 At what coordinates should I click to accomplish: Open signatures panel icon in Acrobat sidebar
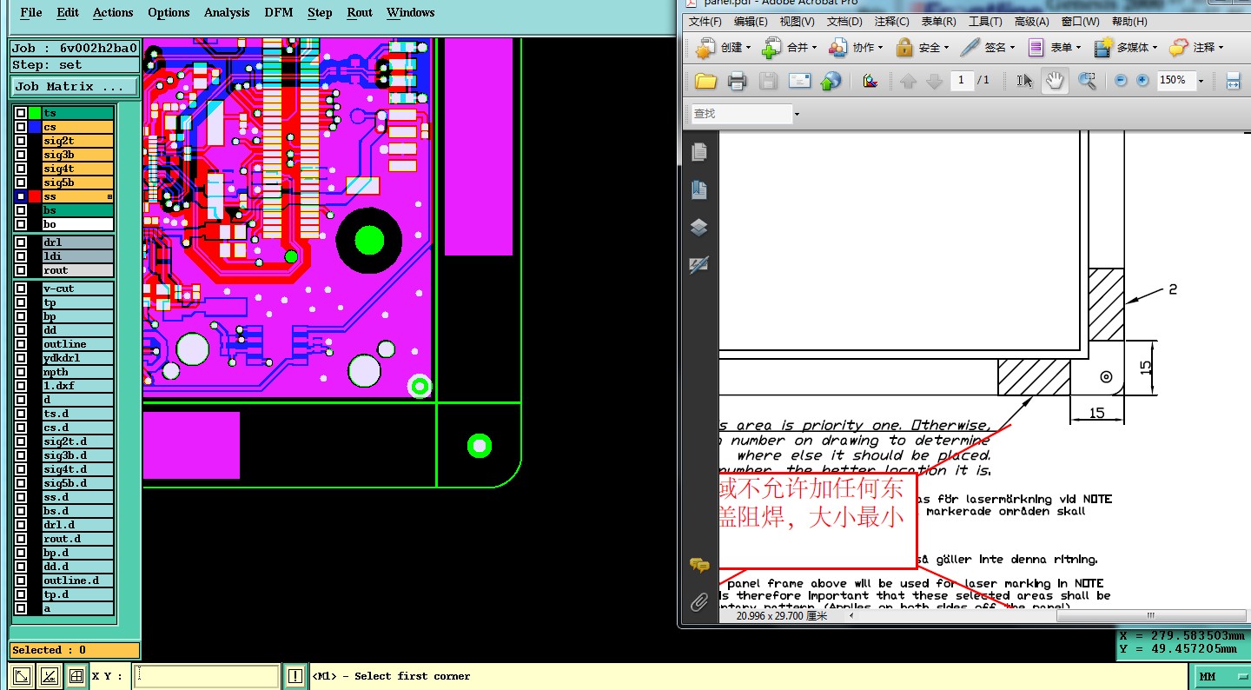[x=699, y=265]
